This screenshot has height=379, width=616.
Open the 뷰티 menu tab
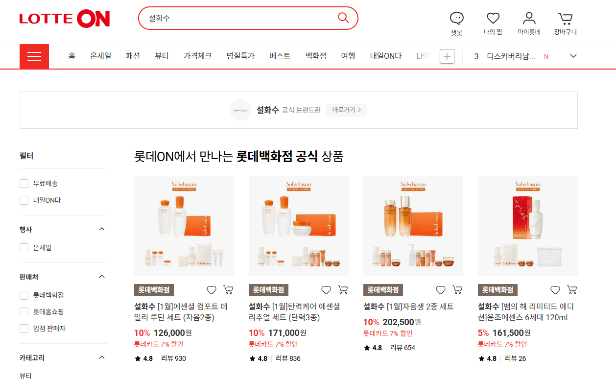(x=162, y=56)
